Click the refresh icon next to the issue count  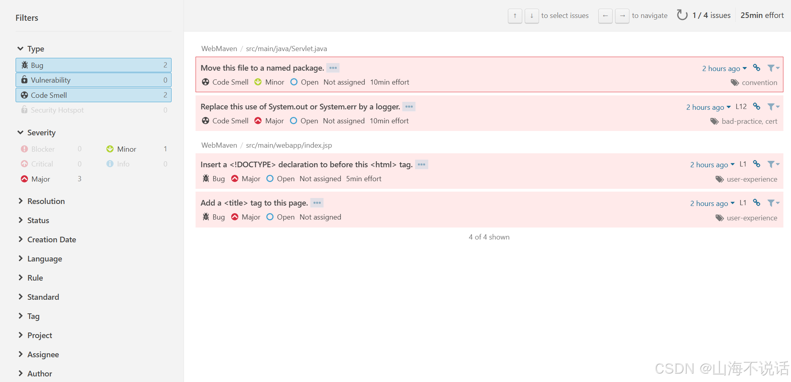pyautogui.click(x=682, y=15)
